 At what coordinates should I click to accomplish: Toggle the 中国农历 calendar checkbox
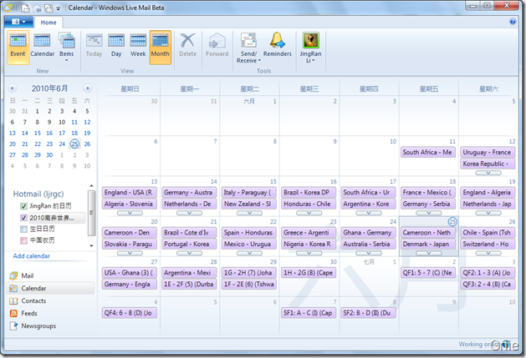[23, 240]
